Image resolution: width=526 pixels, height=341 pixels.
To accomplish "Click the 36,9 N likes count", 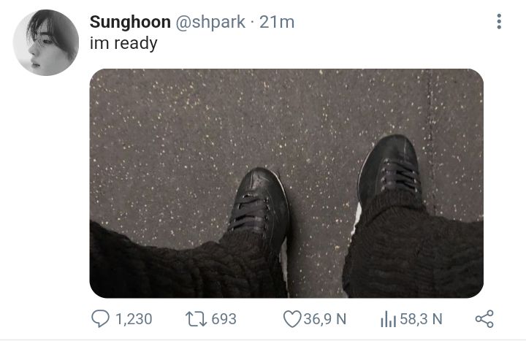I will point(324,319).
